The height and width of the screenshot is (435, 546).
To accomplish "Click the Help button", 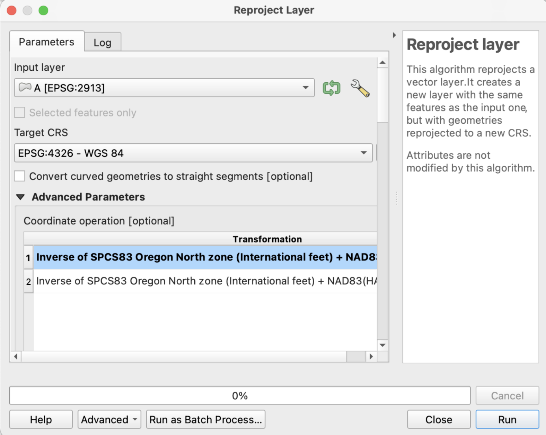I will click(x=41, y=419).
